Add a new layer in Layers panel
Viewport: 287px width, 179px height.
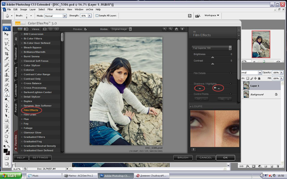[x=272, y=166]
